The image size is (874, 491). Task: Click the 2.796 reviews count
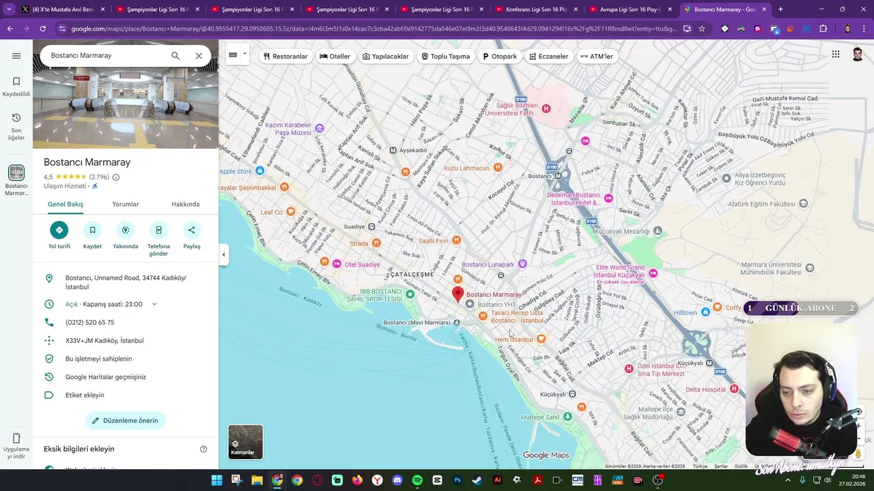coord(99,177)
